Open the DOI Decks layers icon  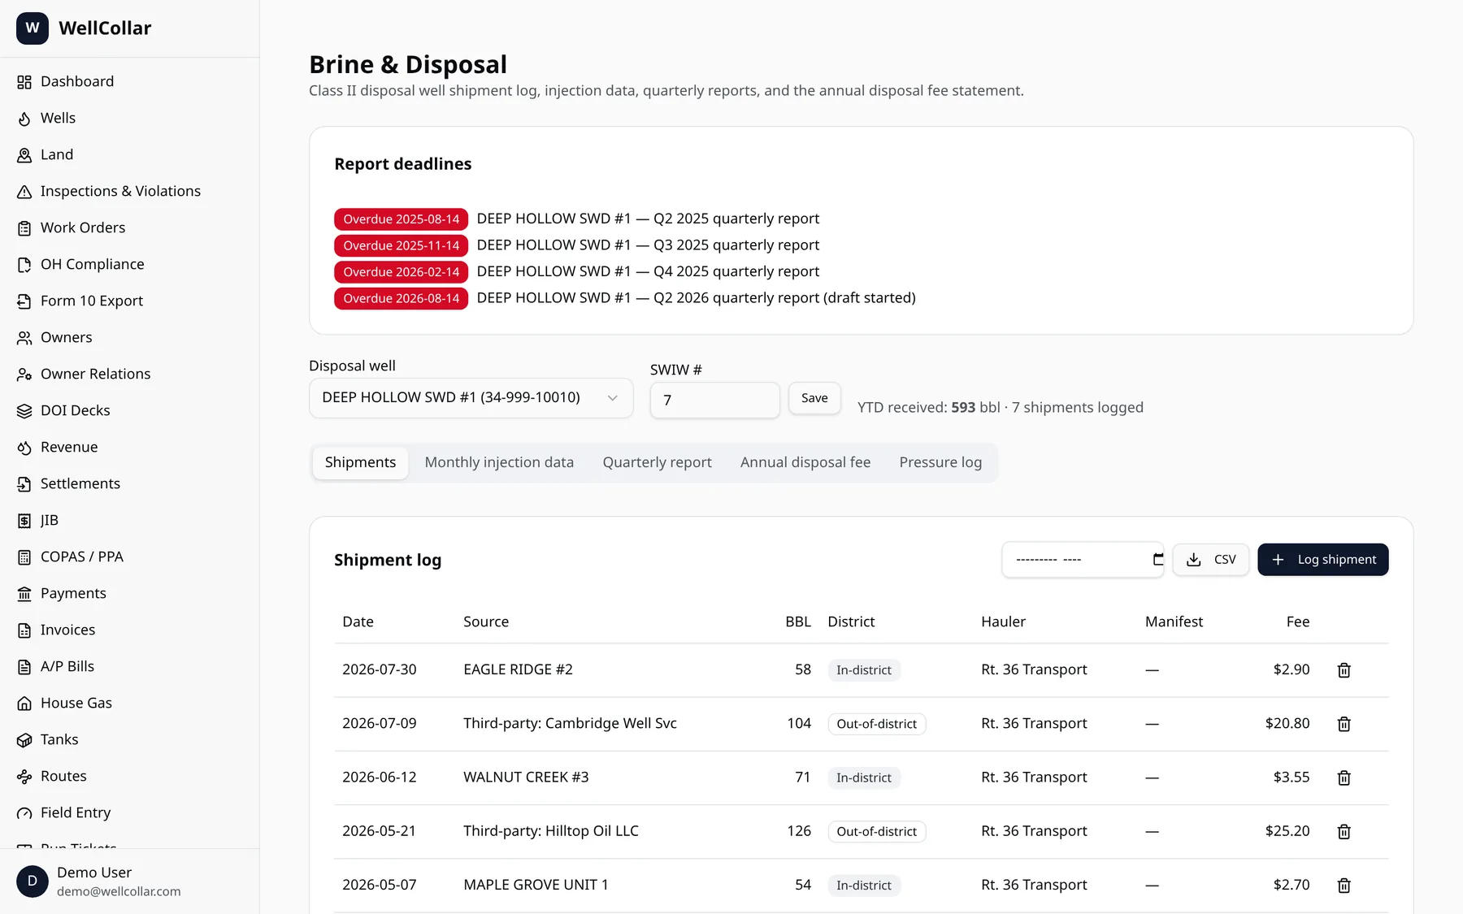coord(24,411)
